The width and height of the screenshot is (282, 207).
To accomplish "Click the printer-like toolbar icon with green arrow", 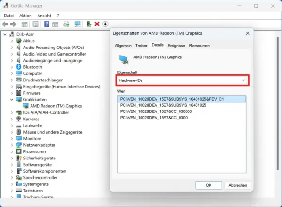I will click(66, 24).
